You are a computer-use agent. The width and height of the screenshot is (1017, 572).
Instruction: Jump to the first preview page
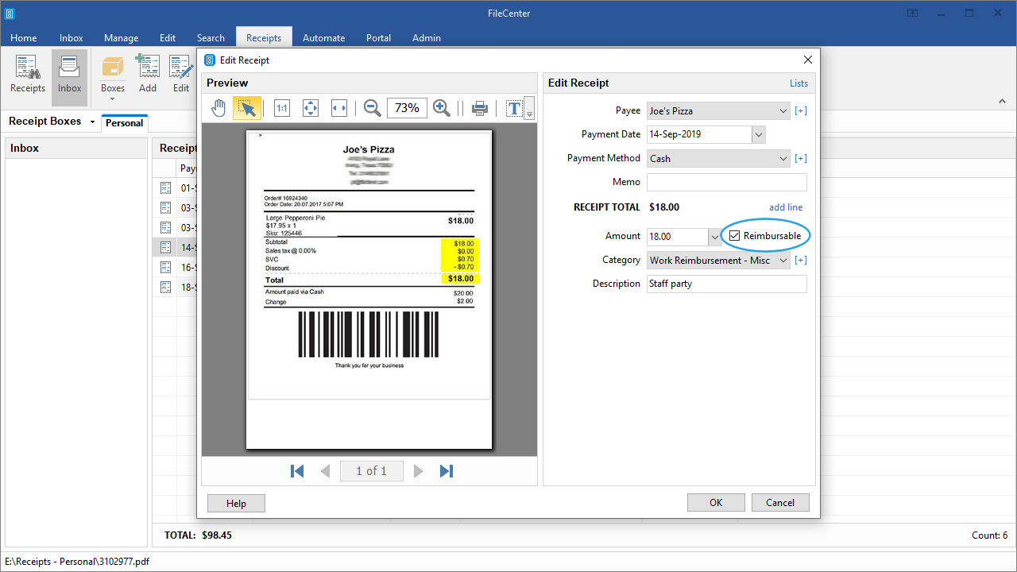click(x=297, y=471)
